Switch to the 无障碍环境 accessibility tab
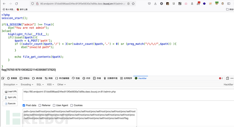The height and width of the screenshot is (127, 234). pyautogui.click(x=111, y=78)
